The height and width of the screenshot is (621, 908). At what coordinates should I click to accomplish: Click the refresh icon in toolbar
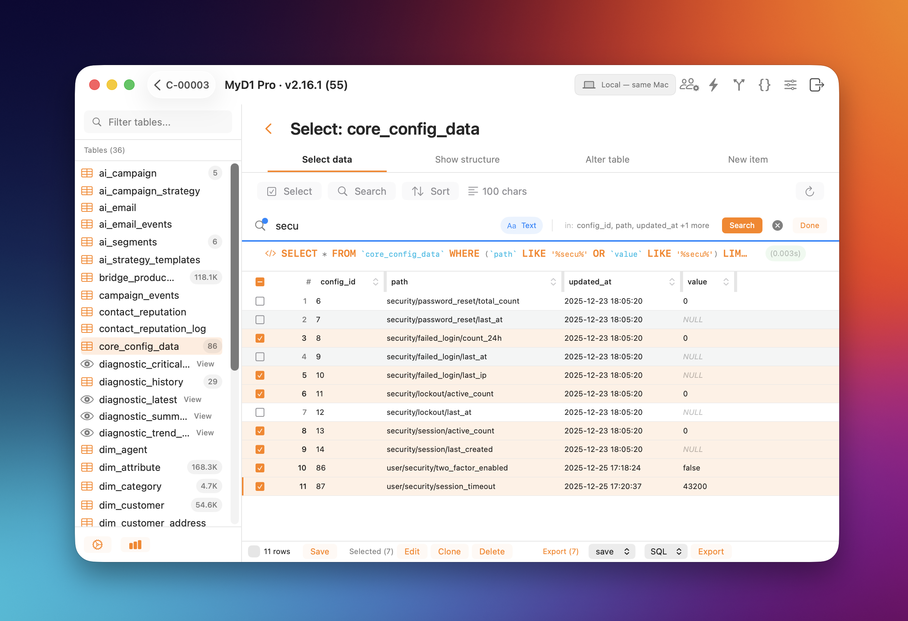(x=810, y=191)
